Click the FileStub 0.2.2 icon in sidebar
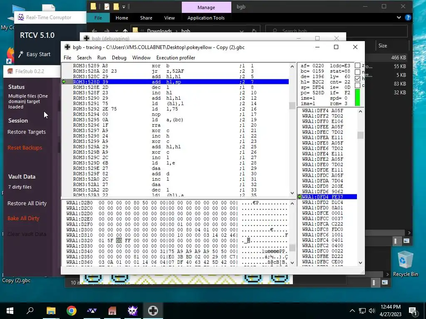426x319 pixels. 10,71
